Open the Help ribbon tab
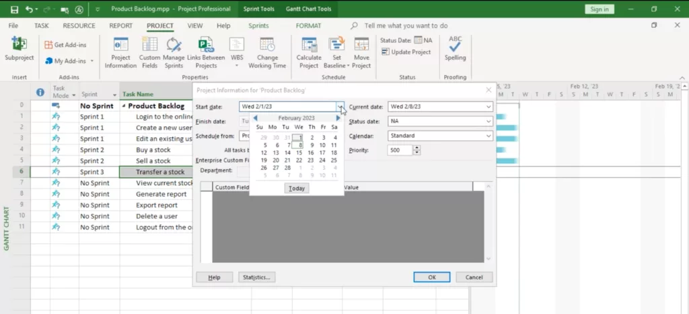 (223, 26)
